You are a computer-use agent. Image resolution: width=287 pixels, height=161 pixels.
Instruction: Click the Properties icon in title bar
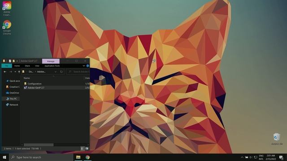pos(10,61)
